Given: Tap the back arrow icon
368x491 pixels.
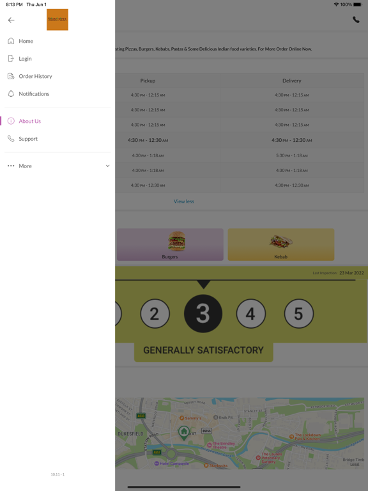Looking at the screenshot, I should [11, 20].
